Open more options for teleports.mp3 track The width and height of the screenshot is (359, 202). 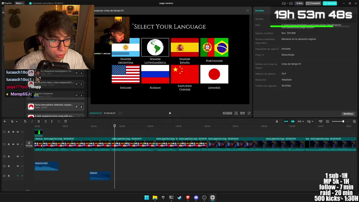(22, 166)
